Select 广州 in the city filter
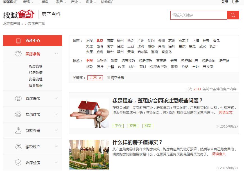The height and width of the screenshot is (172, 244). coord(141,41)
